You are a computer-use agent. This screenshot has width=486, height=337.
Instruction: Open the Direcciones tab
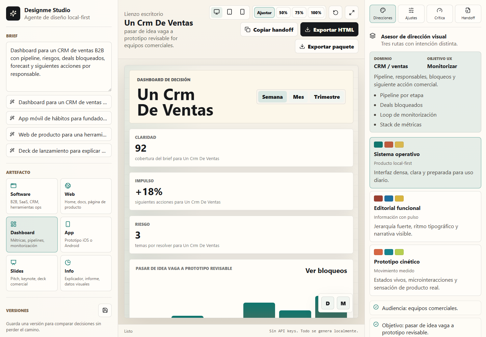pos(383,14)
